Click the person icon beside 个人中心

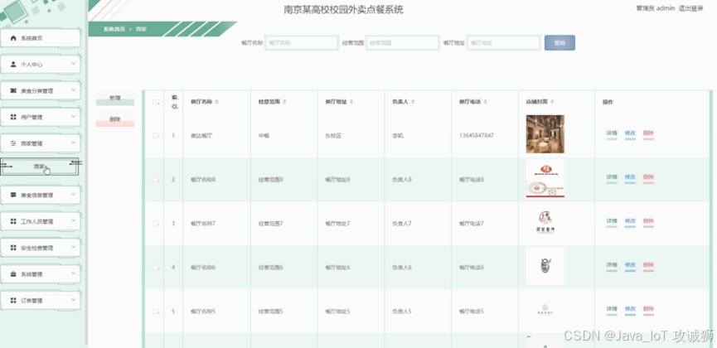click(x=13, y=65)
